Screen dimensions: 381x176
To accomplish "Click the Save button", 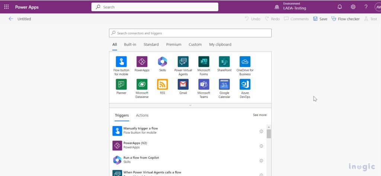I will 320,19.
